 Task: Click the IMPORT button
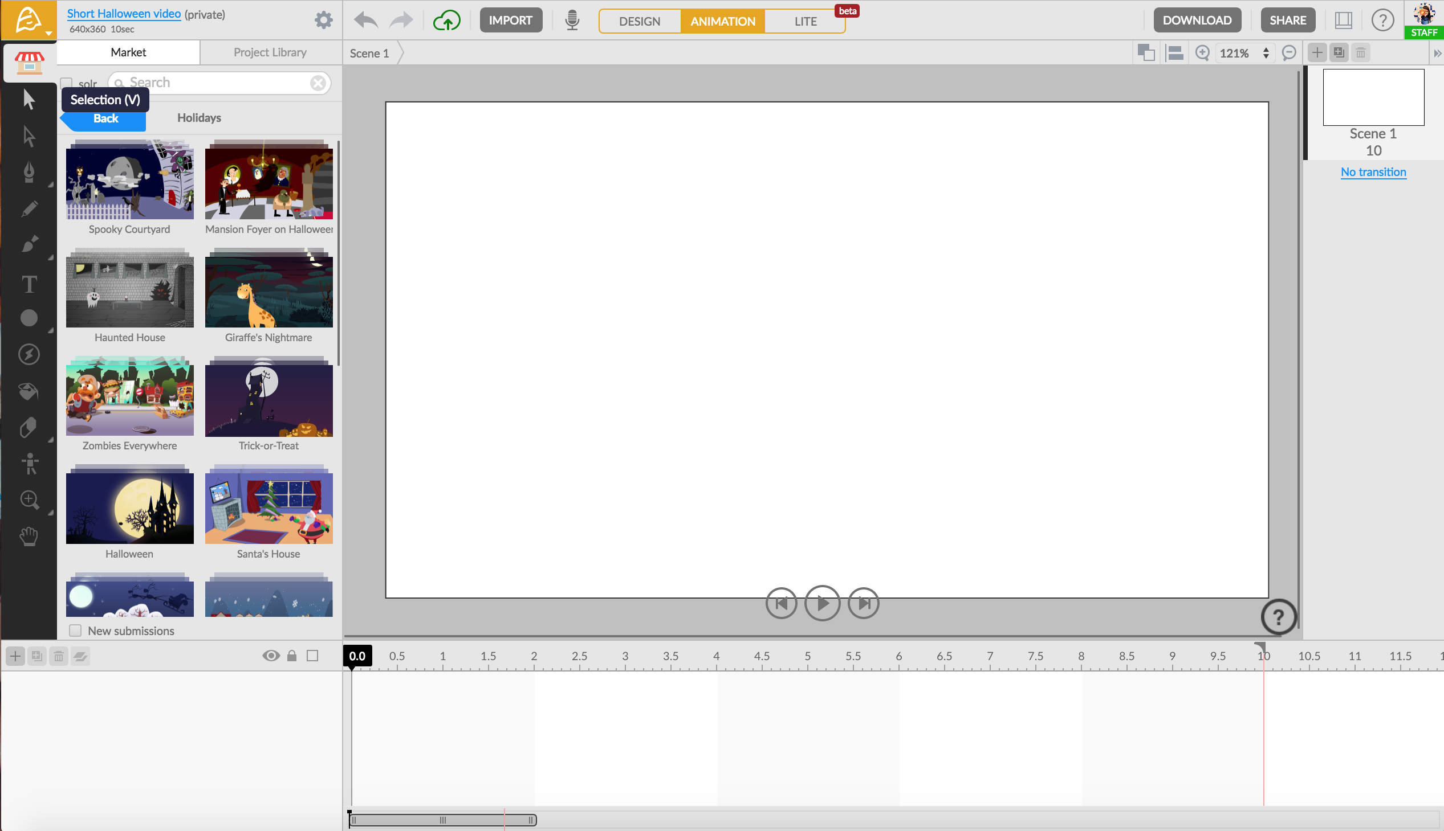(511, 20)
